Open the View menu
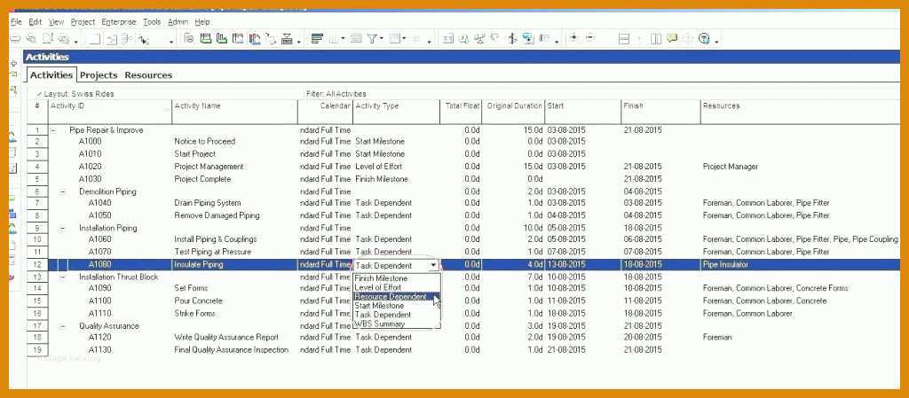The image size is (909, 398). click(x=56, y=22)
